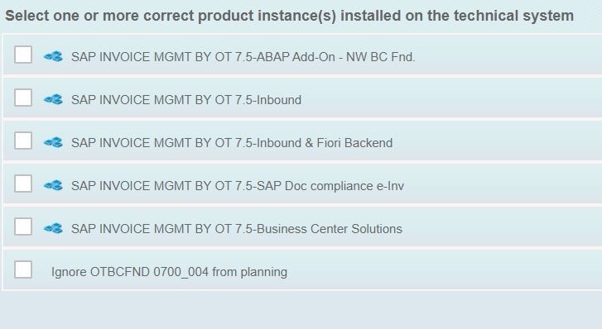Click the ABAP Add-On - NW BC Fnd. label
This screenshot has width=602, height=329.
click(243, 57)
